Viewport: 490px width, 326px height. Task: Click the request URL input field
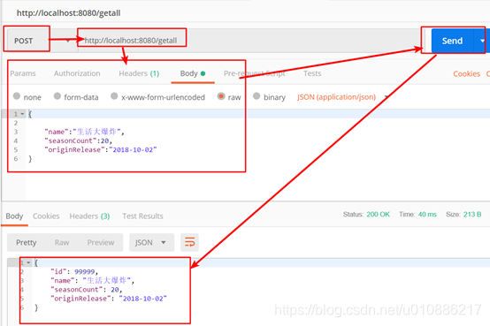coord(250,41)
